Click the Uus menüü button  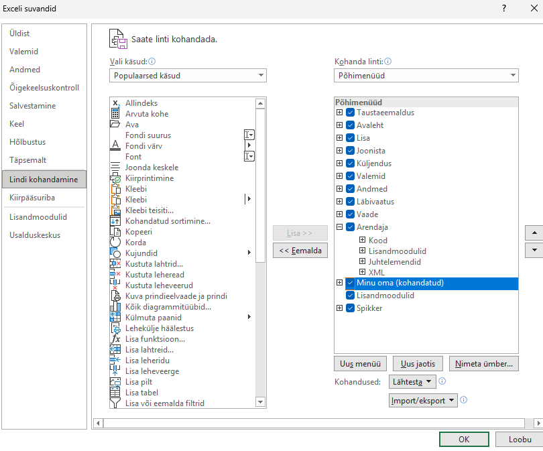tap(360, 364)
